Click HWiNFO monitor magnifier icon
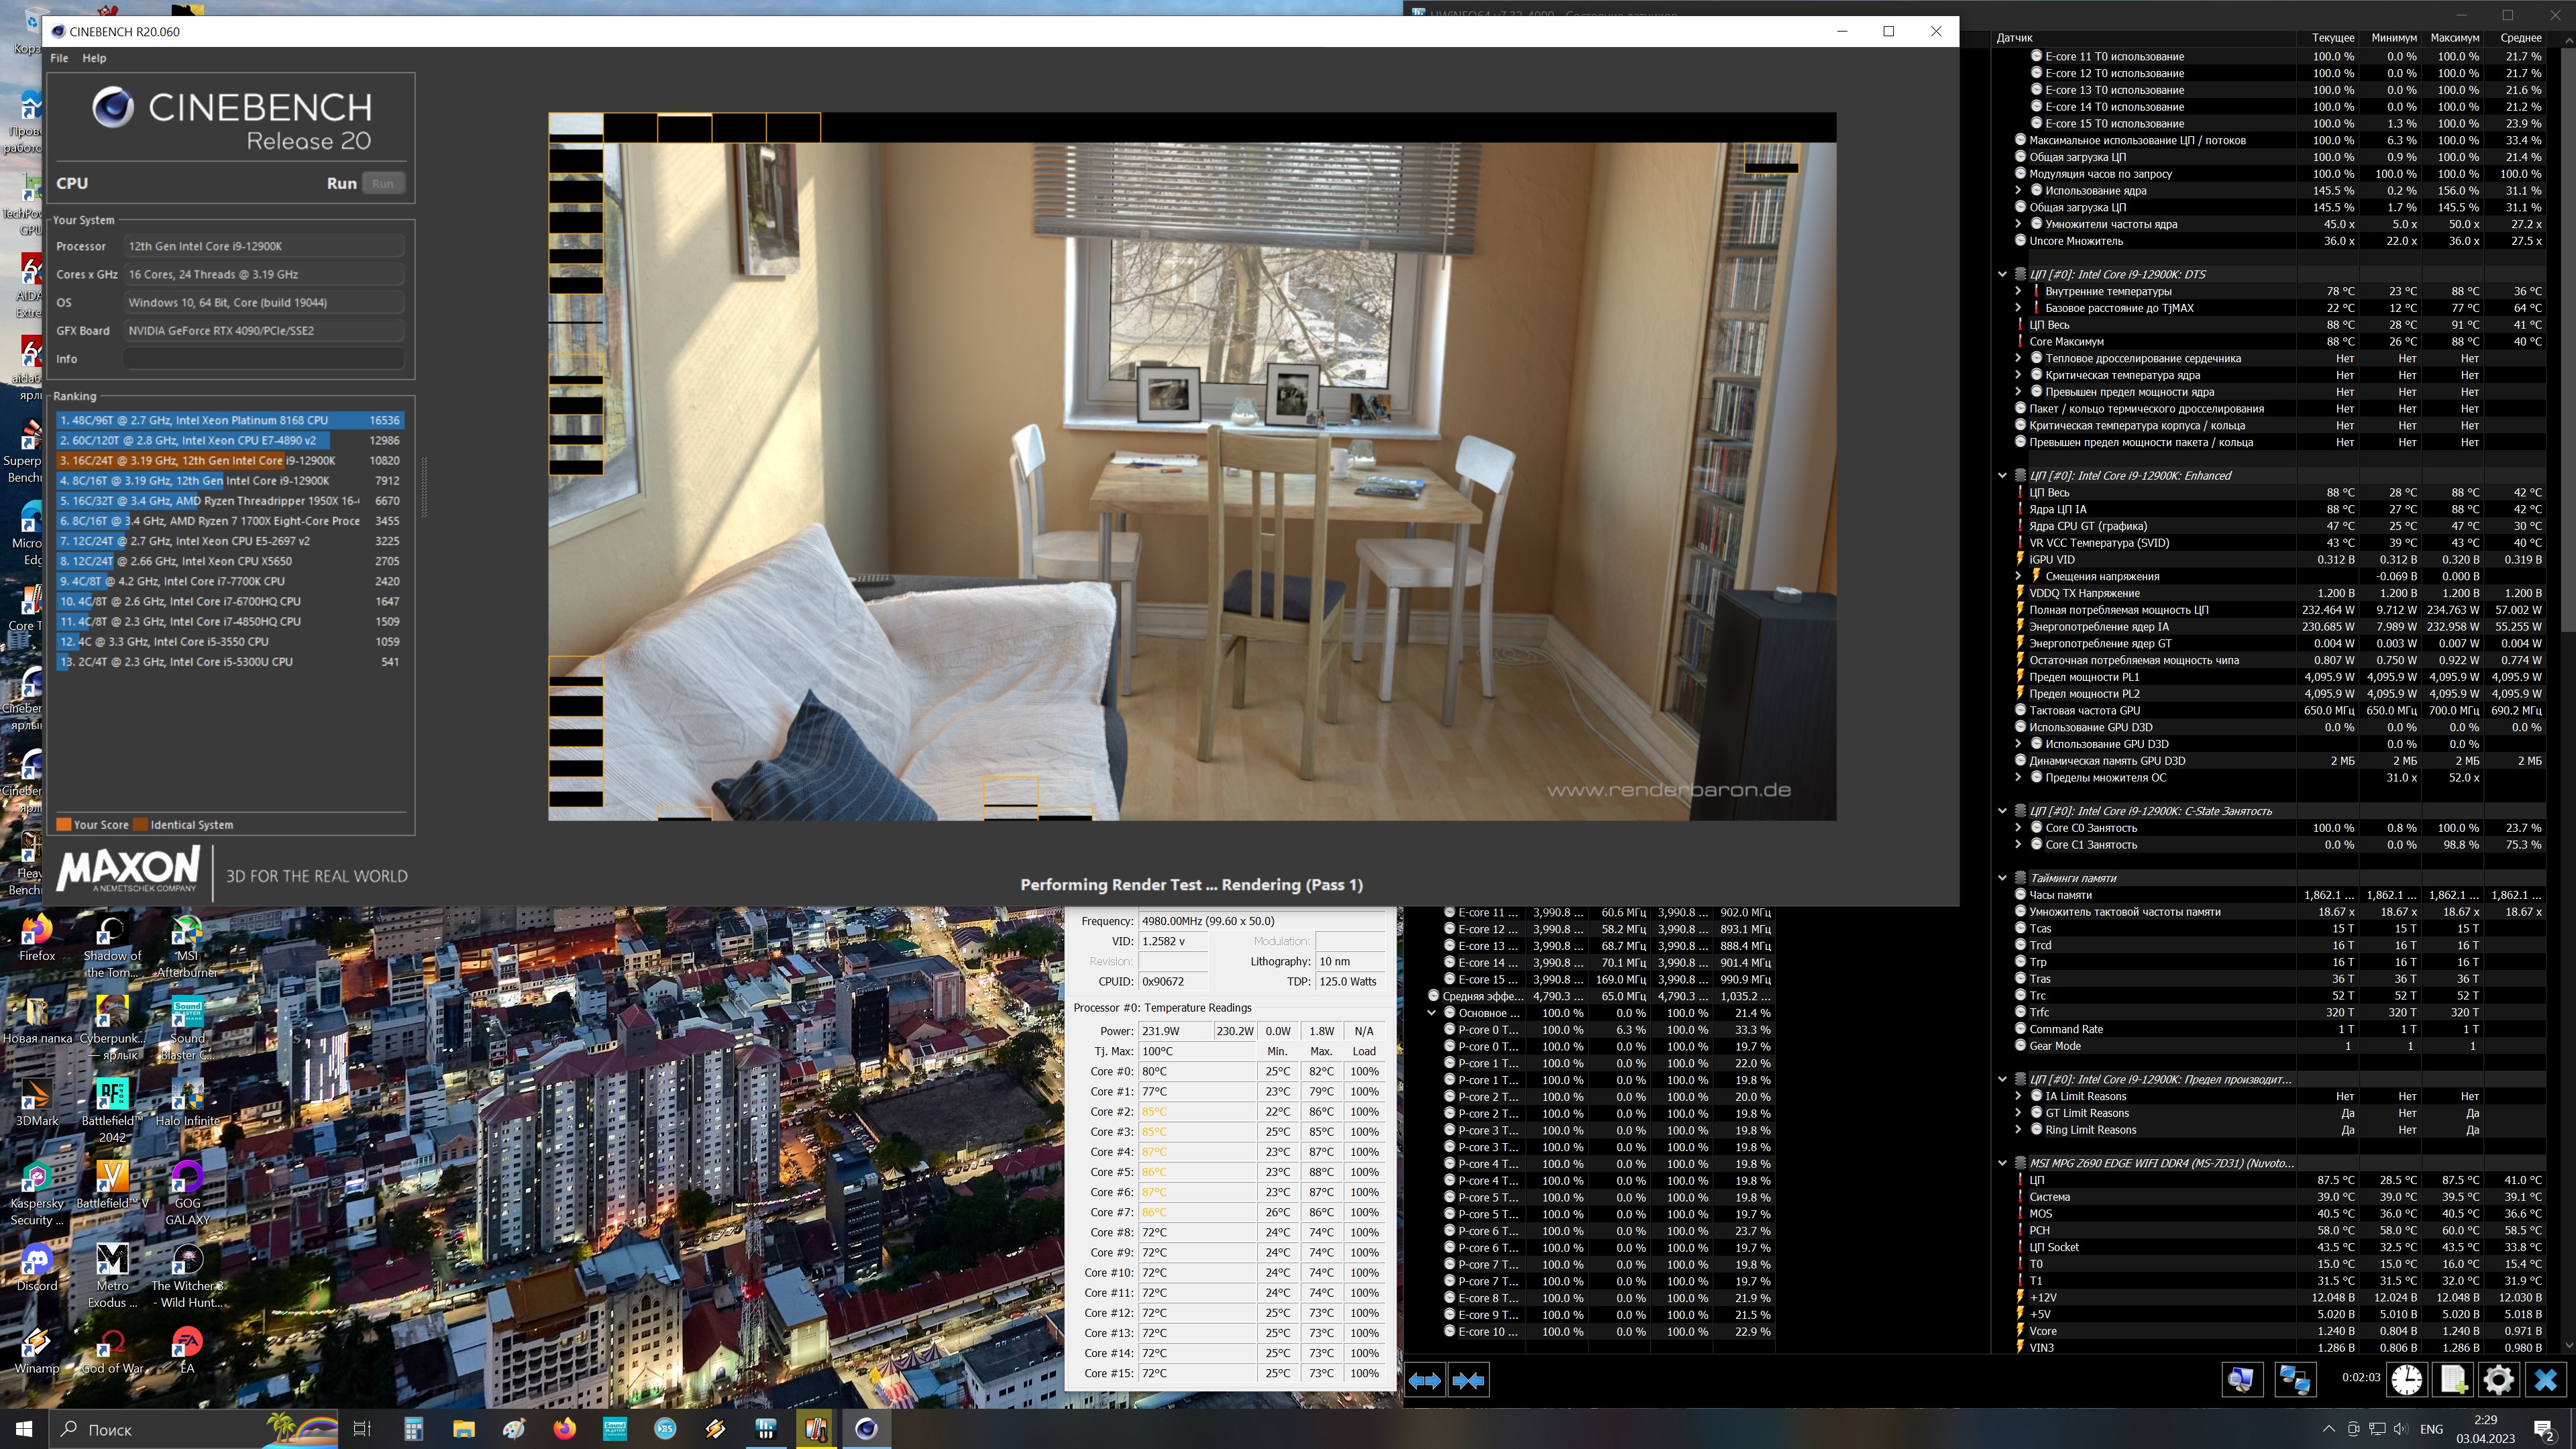Screen dimensions: 2576x1449 click(x=2241, y=1380)
